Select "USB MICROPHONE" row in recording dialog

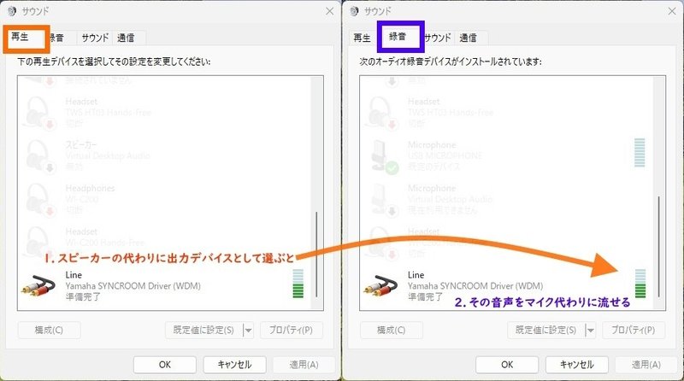(445, 155)
